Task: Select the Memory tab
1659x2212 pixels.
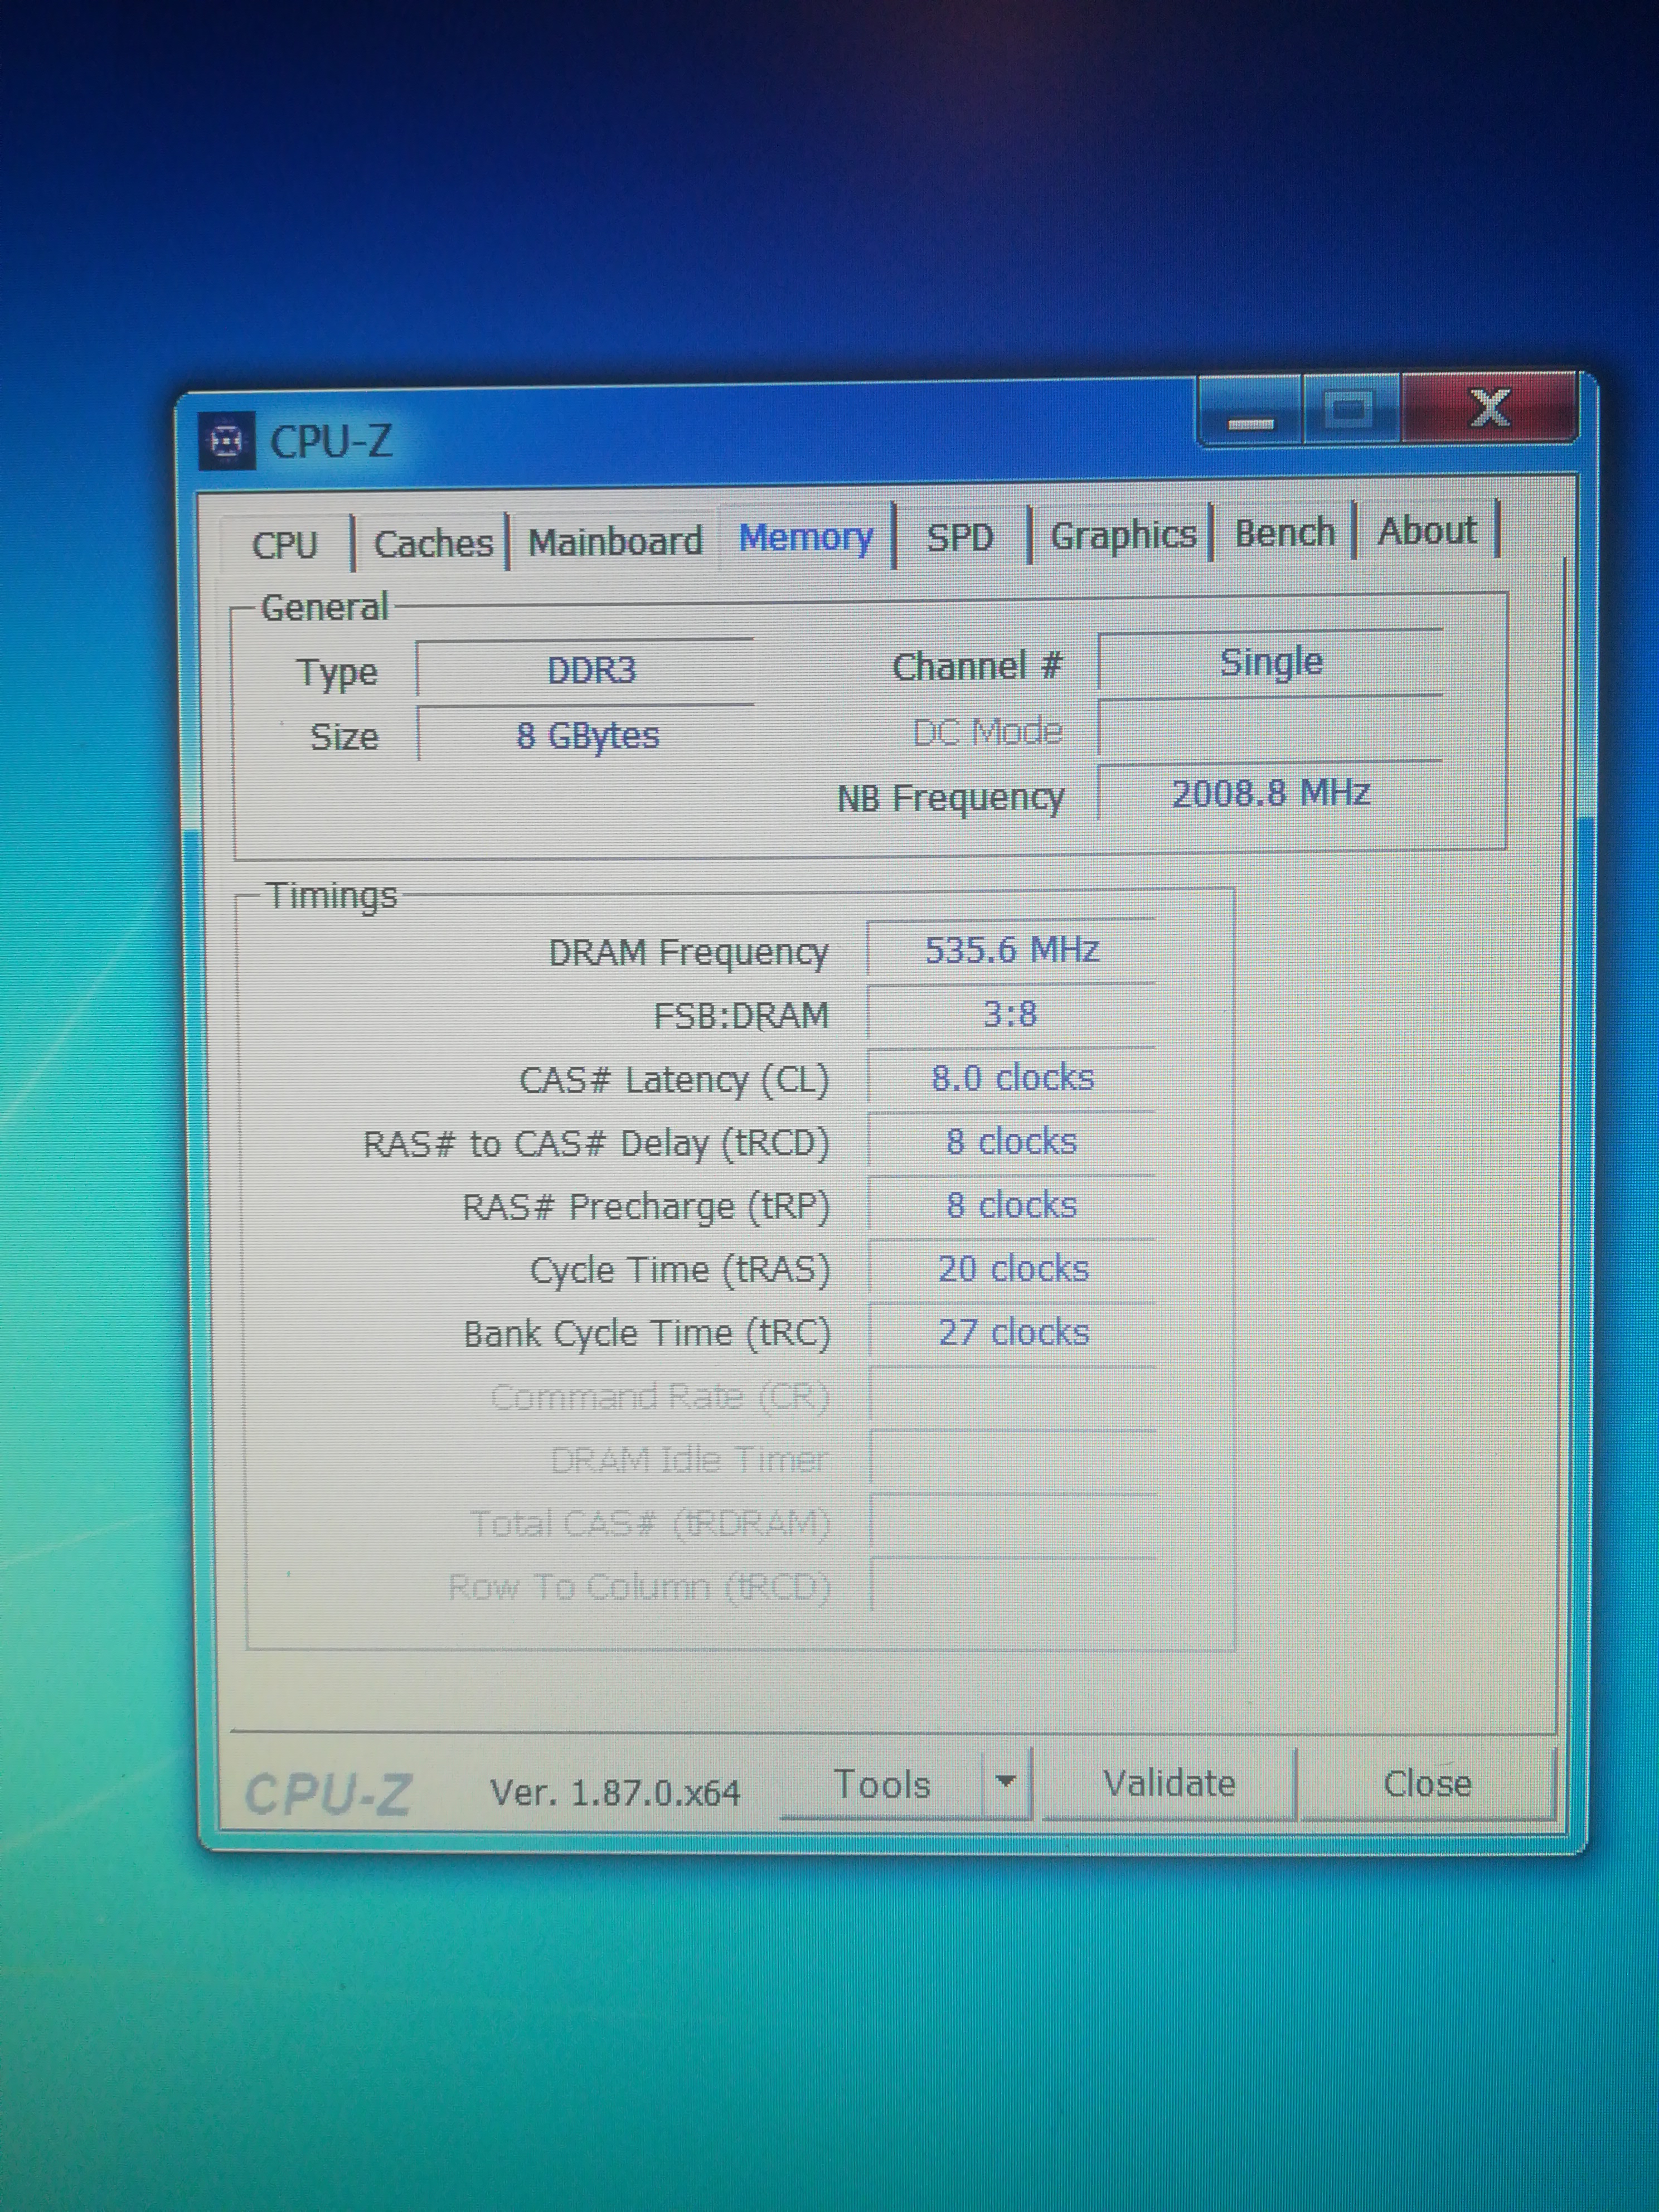Action: [805, 538]
